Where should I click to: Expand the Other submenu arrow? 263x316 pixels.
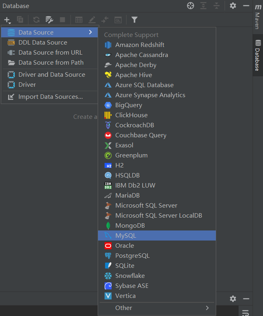[x=207, y=308]
